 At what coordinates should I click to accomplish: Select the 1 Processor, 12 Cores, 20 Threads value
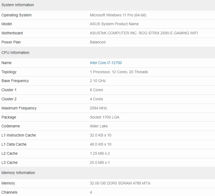coord(119,72)
